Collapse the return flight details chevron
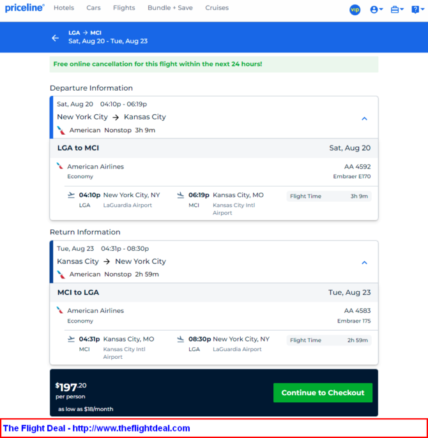 (364, 262)
